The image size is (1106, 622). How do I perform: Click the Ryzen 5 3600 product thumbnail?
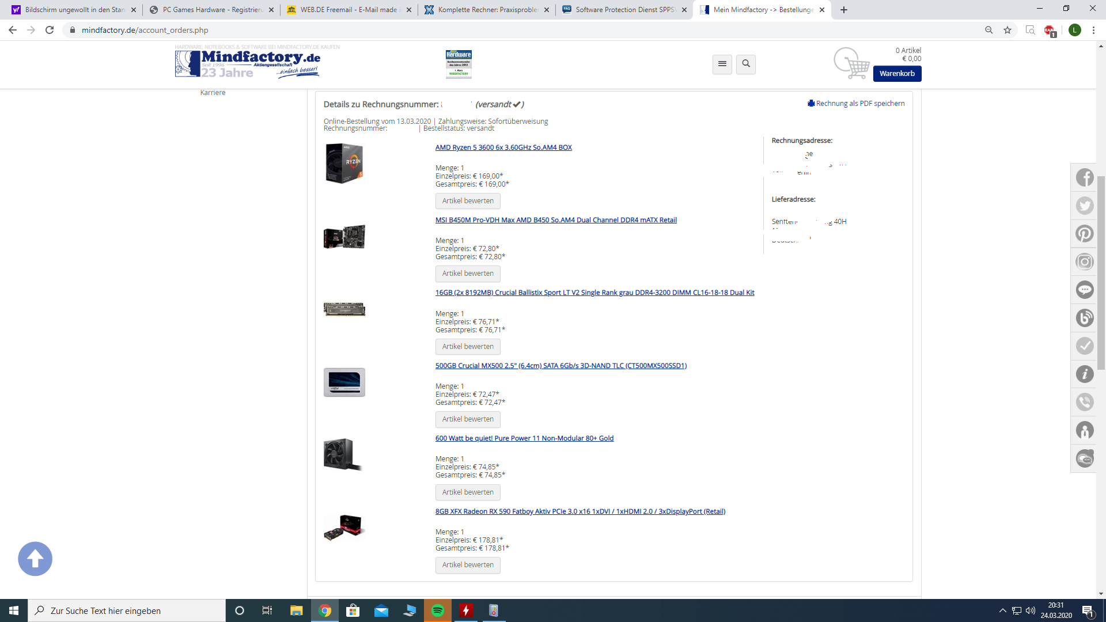click(344, 164)
